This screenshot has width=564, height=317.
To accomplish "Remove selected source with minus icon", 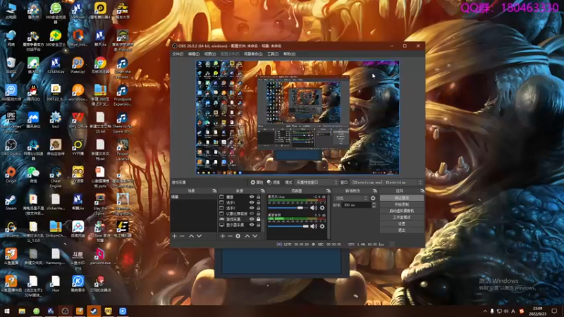I will pyautogui.click(x=230, y=236).
